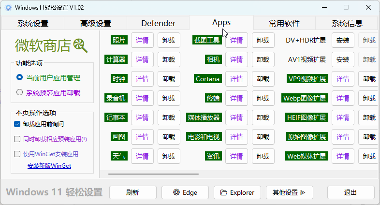This screenshot has height=205, width=380.
Task: Click the 录音机 label
Action: 116,98
